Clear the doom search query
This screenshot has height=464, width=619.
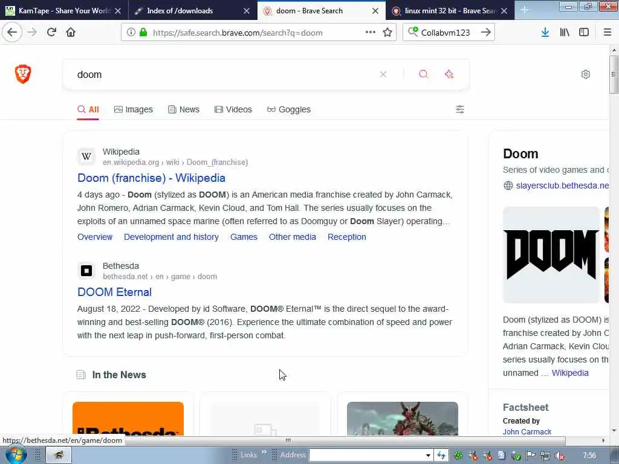pos(383,74)
